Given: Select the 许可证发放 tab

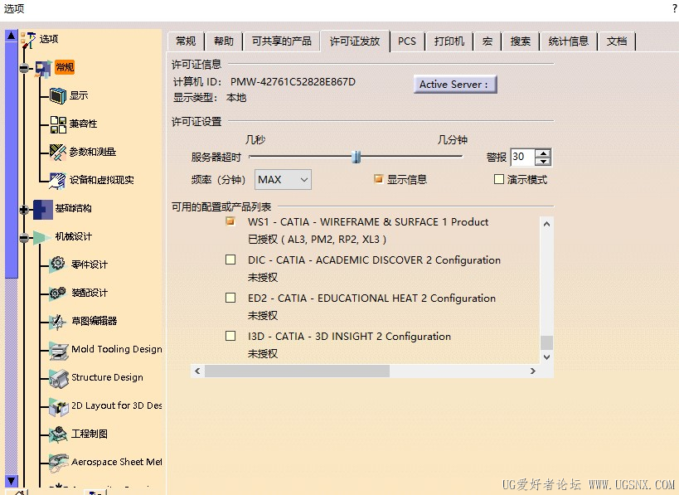Looking at the screenshot, I should (355, 41).
